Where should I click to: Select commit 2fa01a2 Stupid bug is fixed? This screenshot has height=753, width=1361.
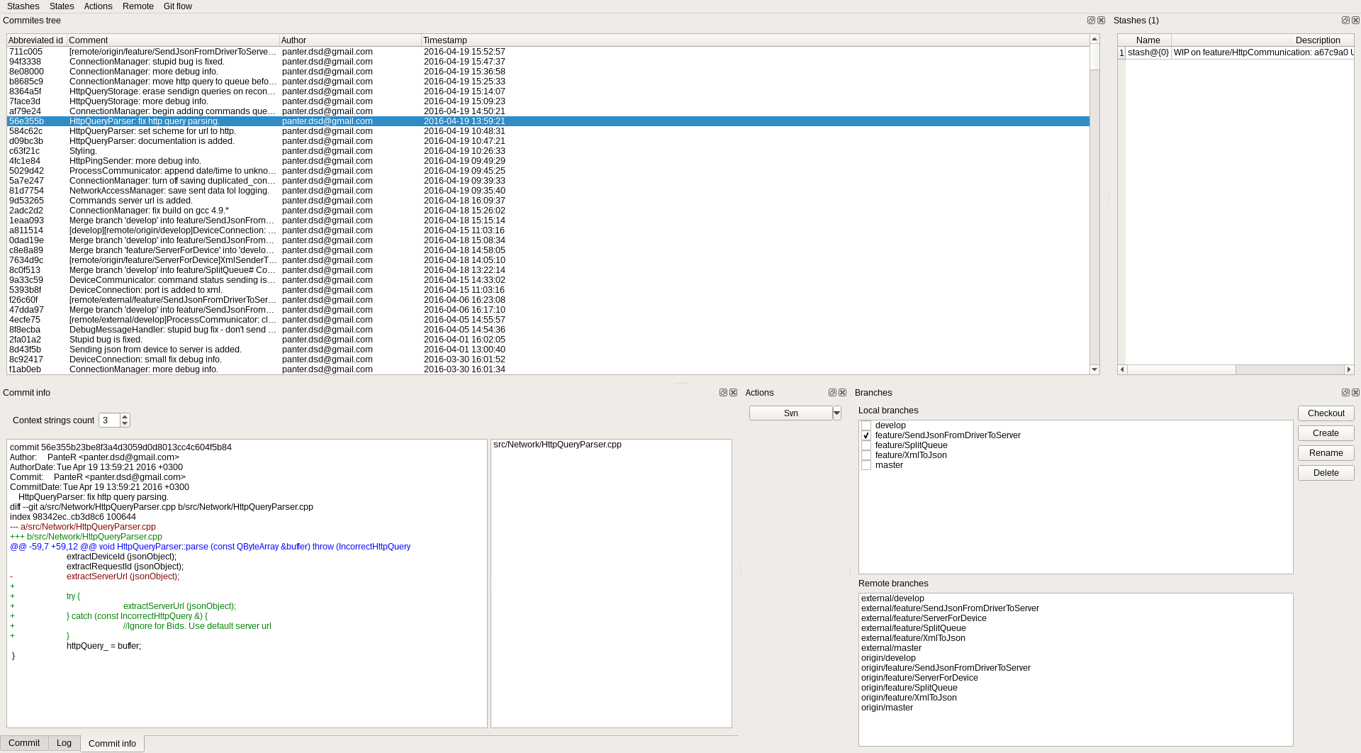click(548, 340)
